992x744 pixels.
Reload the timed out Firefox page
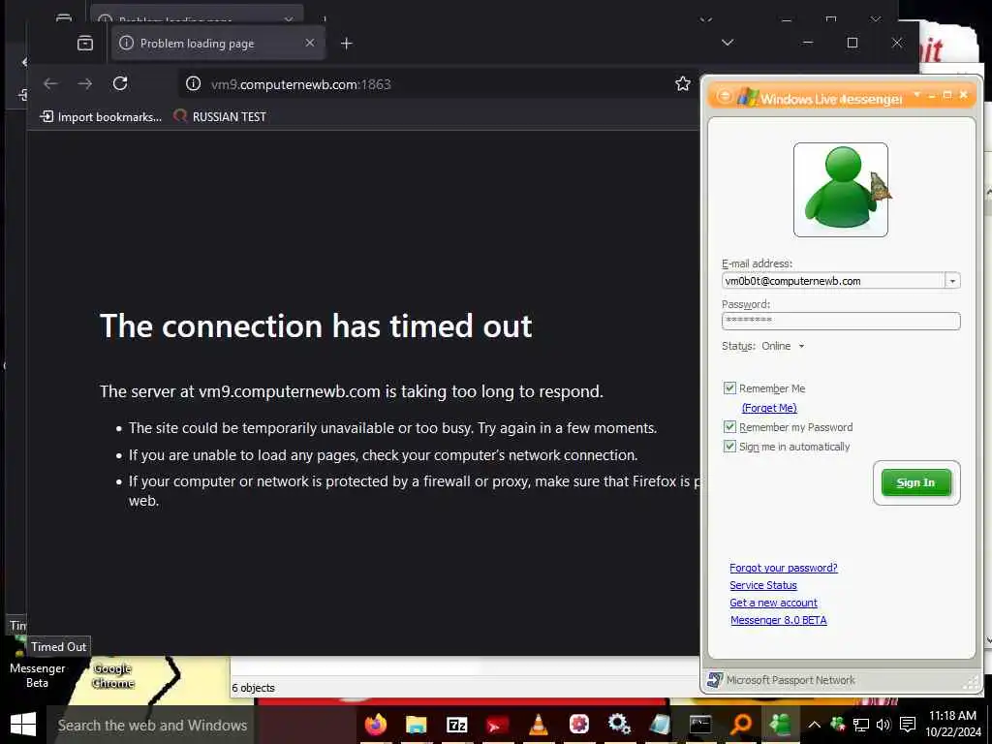[x=120, y=83]
